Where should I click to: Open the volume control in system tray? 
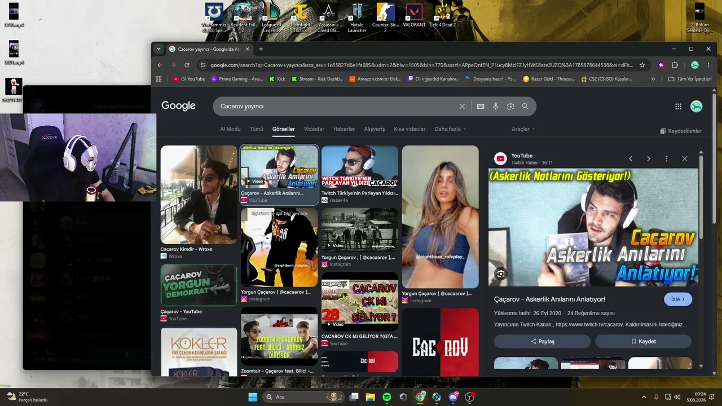click(677, 397)
